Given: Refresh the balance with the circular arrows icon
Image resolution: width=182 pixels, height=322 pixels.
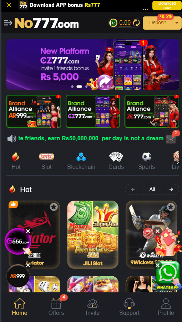Looking at the screenshot, I should click(136, 23).
